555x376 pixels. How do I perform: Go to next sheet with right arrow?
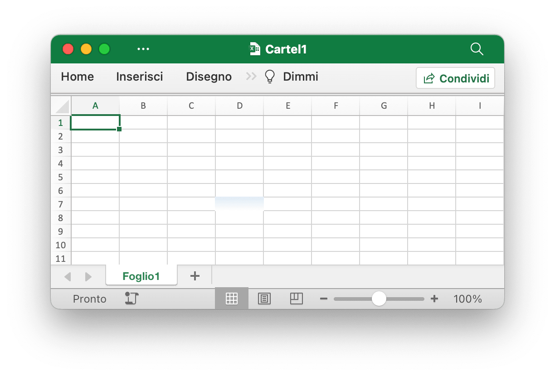point(88,276)
